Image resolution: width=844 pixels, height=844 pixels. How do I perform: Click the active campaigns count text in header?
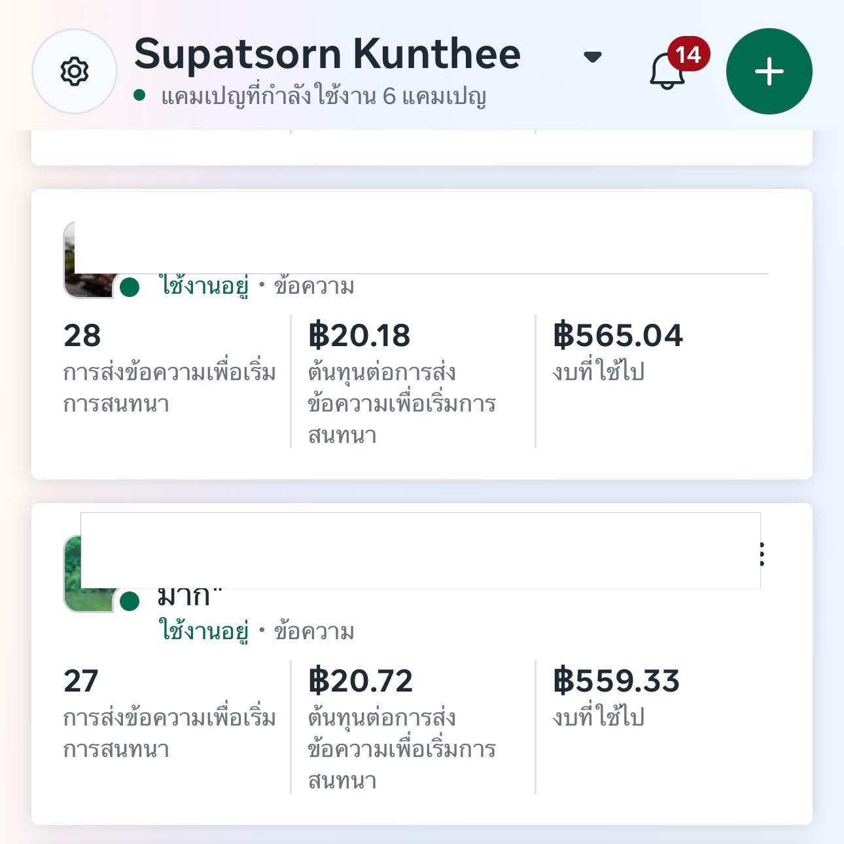323,97
